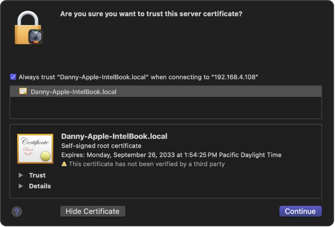This screenshot has width=335, height=227.
Task: Click the Certificate Root preview image
Action: [x=35, y=149]
